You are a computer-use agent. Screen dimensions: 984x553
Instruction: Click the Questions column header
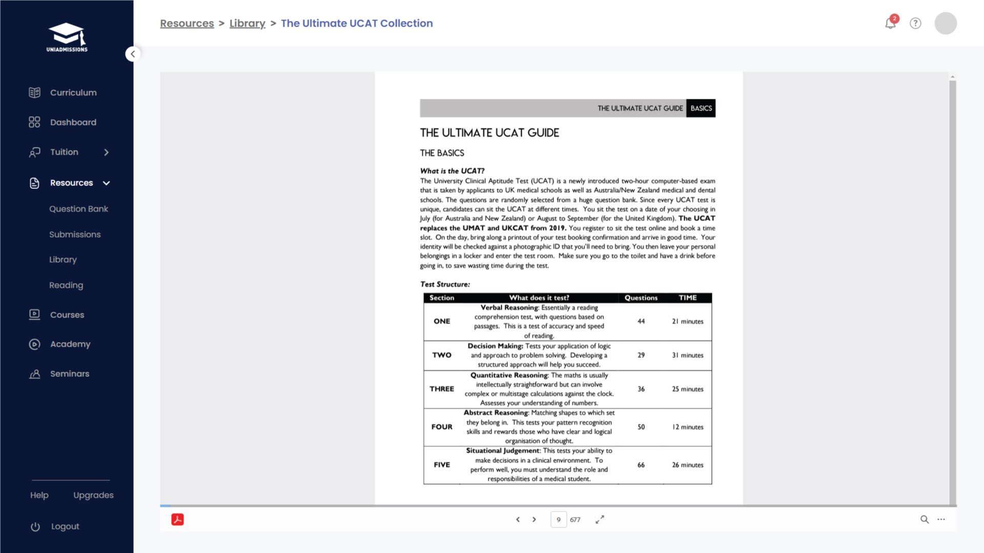641,298
